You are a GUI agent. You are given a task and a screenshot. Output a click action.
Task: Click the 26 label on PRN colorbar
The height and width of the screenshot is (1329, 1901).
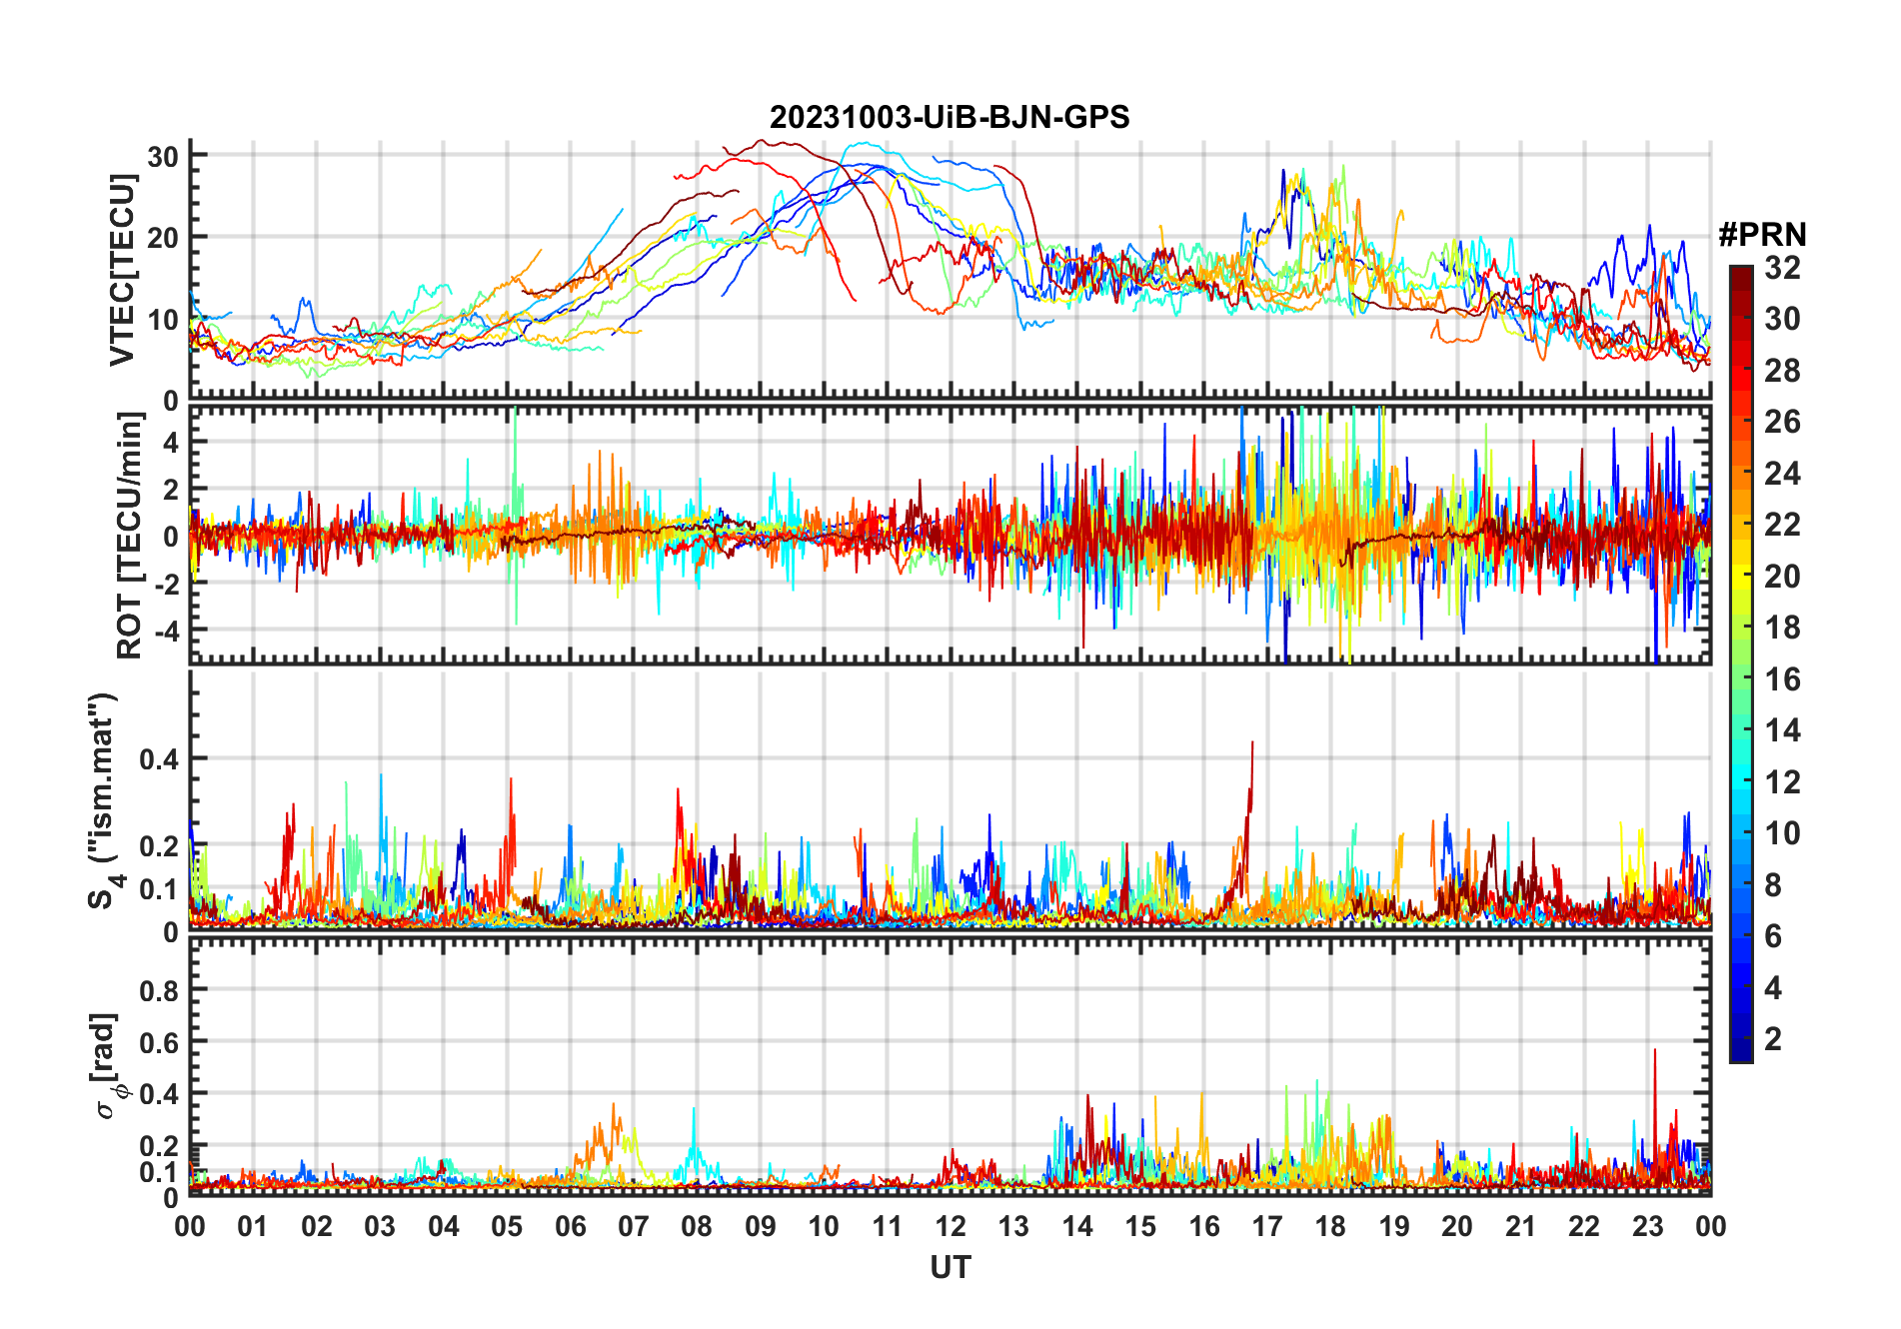point(1782,422)
